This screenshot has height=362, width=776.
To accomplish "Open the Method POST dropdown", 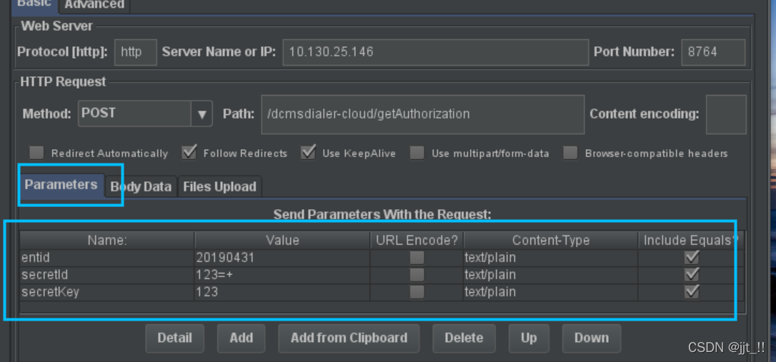I will 145,114.
